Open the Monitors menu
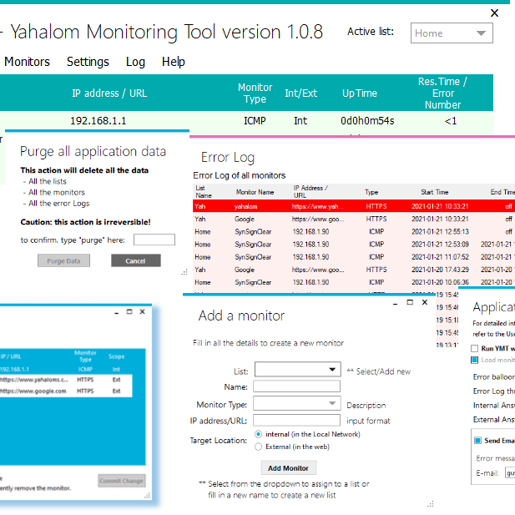 click(x=27, y=62)
